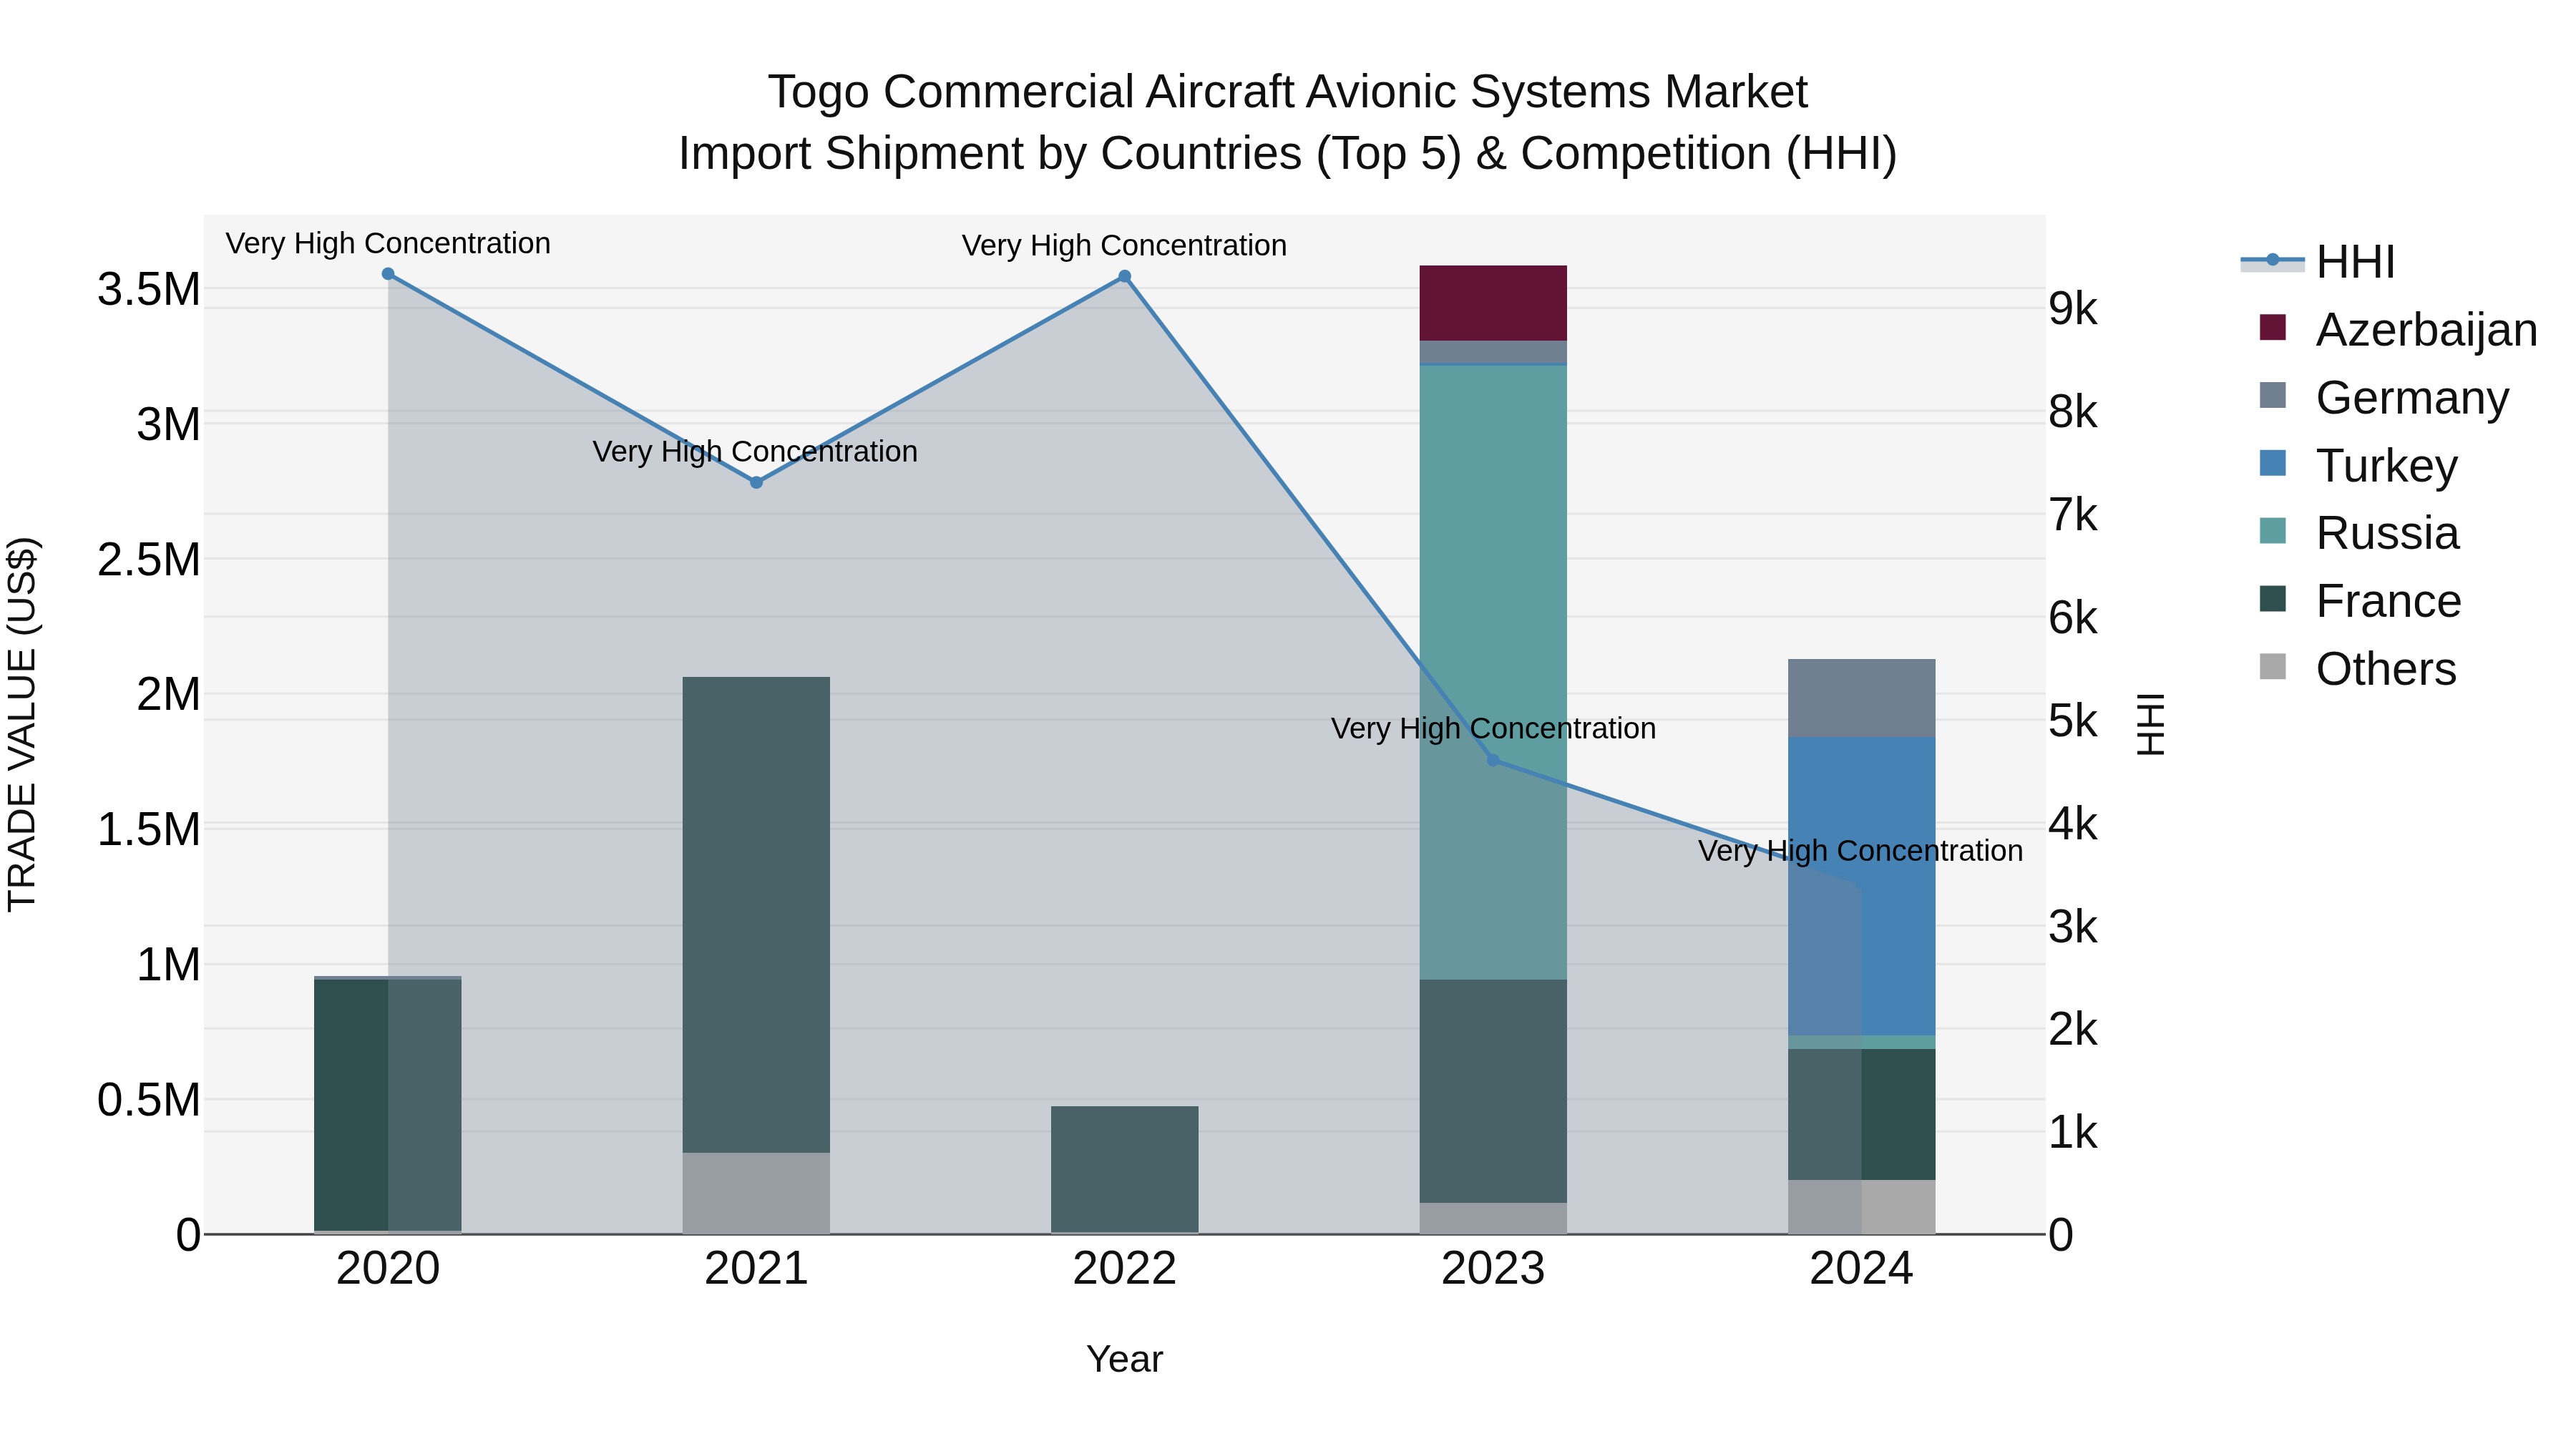This screenshot has width=2576, height=1449.
Task: Click the Year axis title
Action: point(1124,1359)
